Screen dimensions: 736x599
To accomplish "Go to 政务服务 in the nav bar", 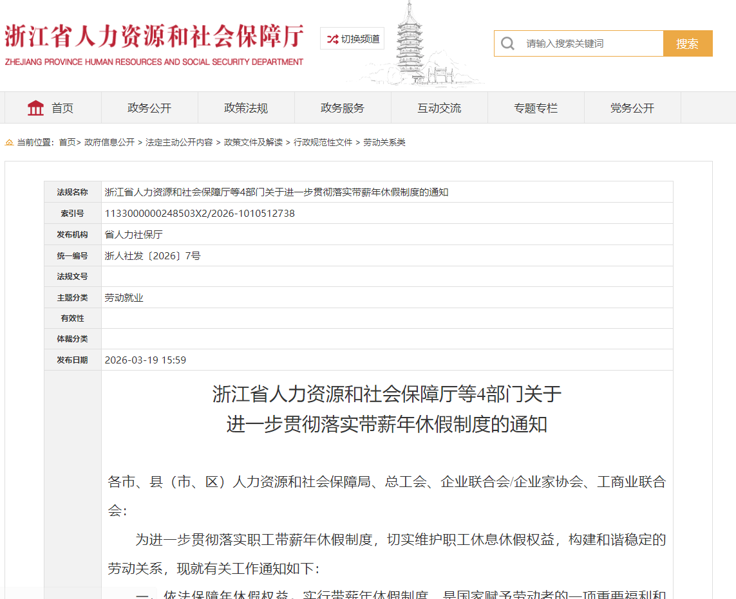I will coord(343,108).
